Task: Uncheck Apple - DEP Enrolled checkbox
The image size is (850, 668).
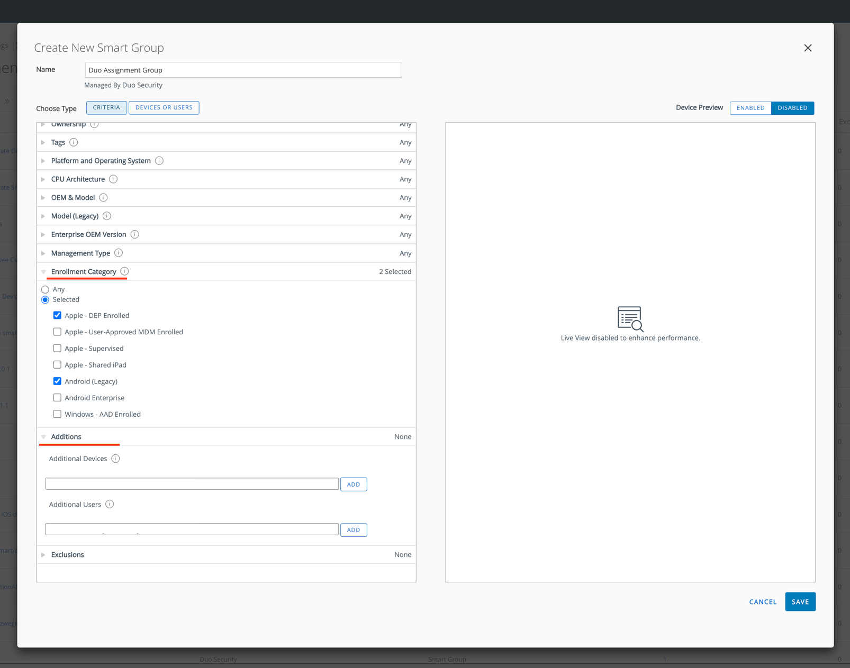Action: pyautogui.click(x=57, y=315)
